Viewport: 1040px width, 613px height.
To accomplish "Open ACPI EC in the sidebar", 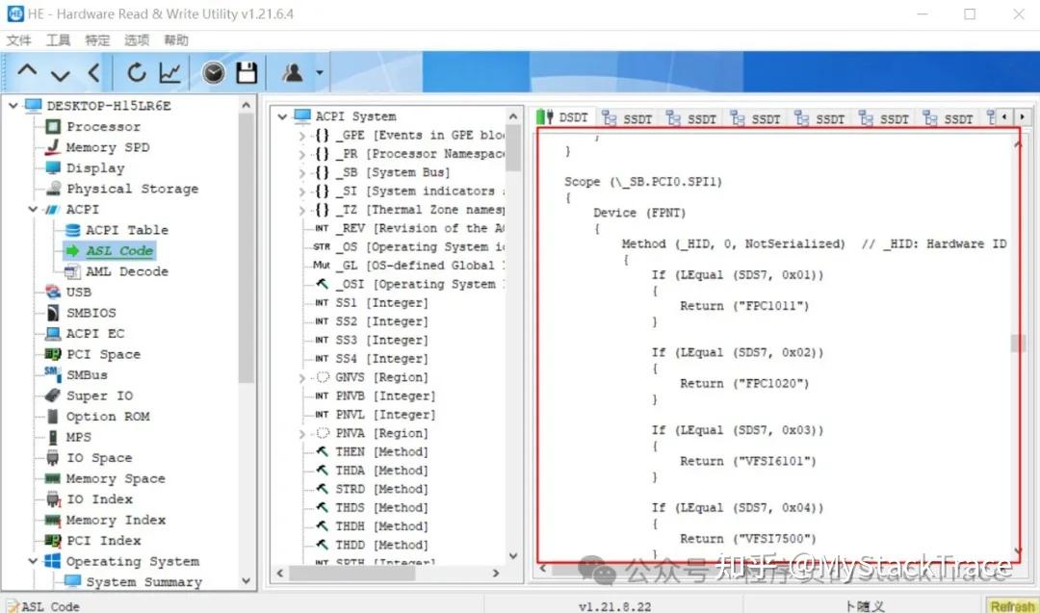I will click(94, 333).
